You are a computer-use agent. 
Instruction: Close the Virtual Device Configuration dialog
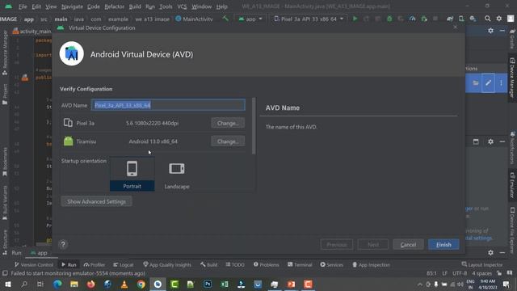click(456, 27)
